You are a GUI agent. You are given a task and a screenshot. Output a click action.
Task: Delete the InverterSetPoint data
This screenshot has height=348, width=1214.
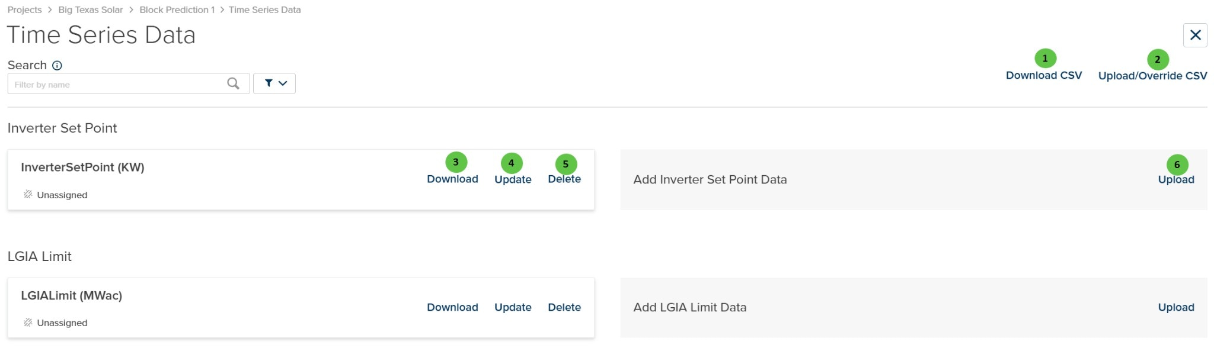[564, 179]
